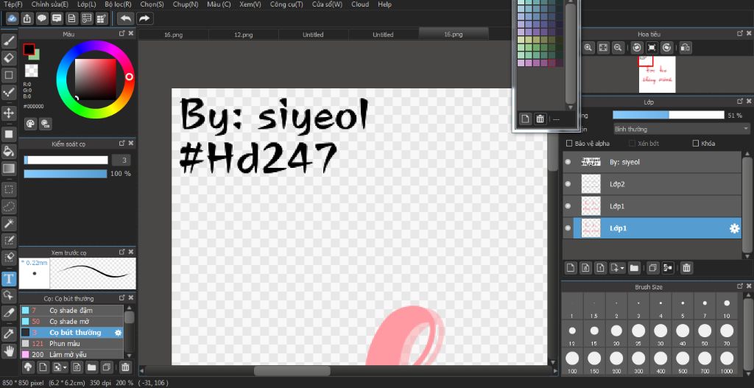
Task: Open the Bộ lọc(R) filter menu
Action: (118, 4)
